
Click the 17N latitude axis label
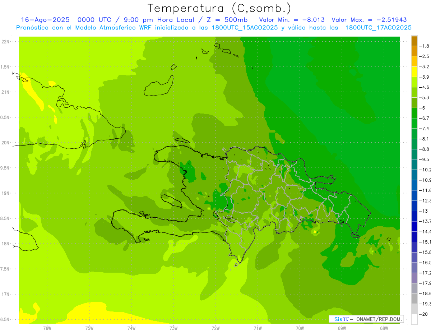point(5,295)
